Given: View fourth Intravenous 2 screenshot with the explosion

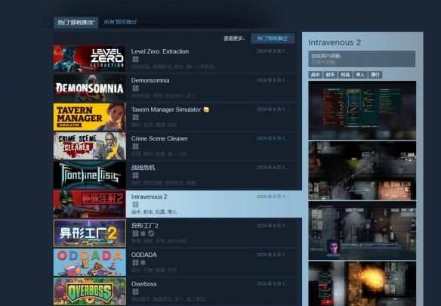Looking at the screenshot, I should [x=362, y=284].
